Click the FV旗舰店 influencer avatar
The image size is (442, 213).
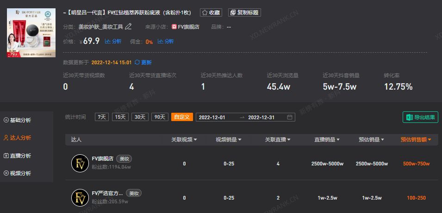coord(80,164)
